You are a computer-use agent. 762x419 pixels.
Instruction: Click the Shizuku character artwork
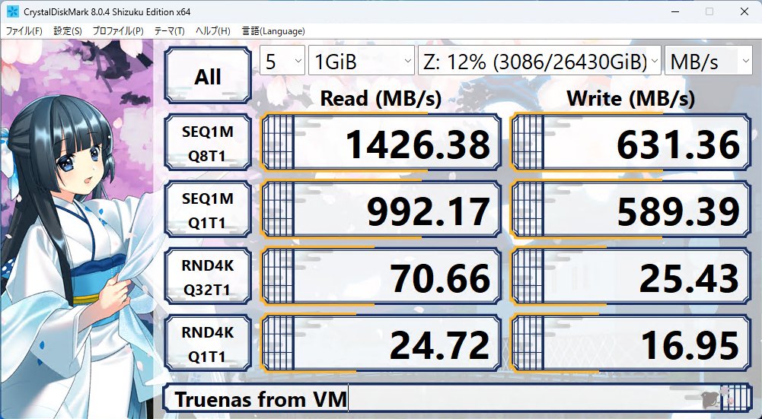(x=78, y=228)
